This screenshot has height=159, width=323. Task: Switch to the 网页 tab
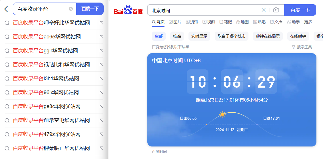[158, 22]
